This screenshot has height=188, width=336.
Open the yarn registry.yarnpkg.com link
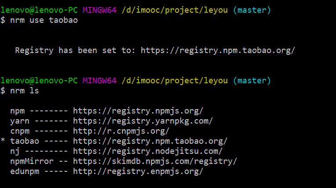142,121
